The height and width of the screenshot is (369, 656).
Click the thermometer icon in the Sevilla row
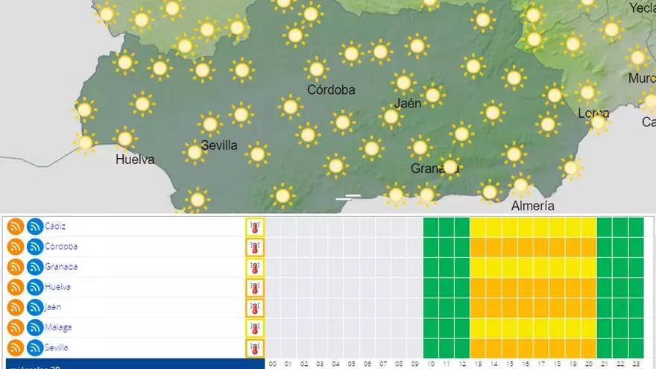point(255,347)
